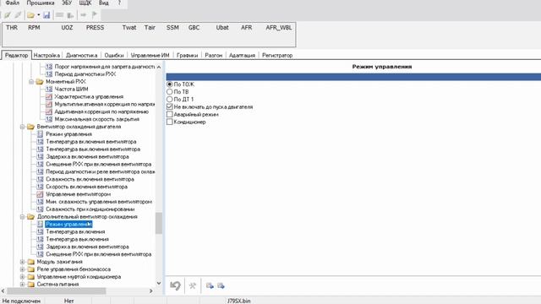Collapse Дополнительный вентилятор охлаждения node
Image resolution: width=541 pixels, height=304 pixels.
(x=22, y=217)
